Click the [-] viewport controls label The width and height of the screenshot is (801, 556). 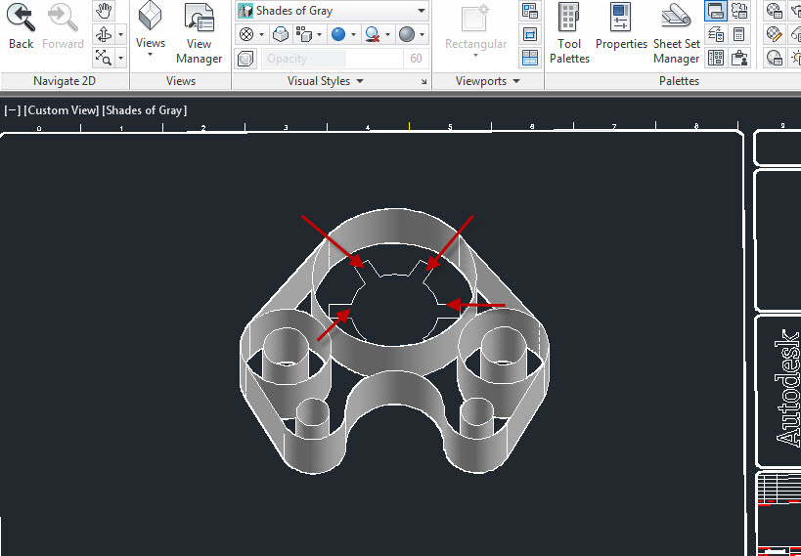[x=12, y=110]
